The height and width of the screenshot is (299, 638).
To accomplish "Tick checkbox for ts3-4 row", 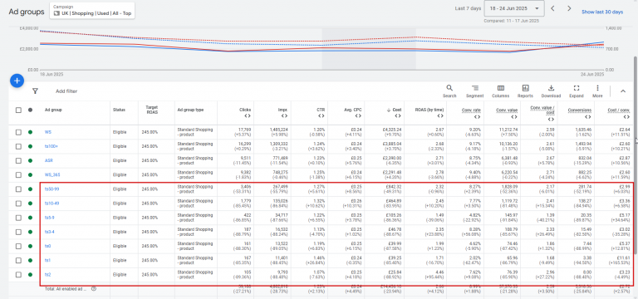I will (18, 232).
